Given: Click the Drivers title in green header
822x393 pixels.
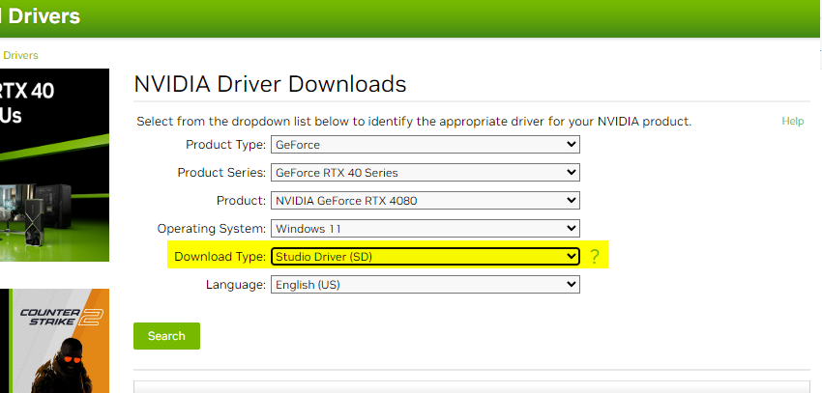Looking at the screenshot, I should 44,16.
